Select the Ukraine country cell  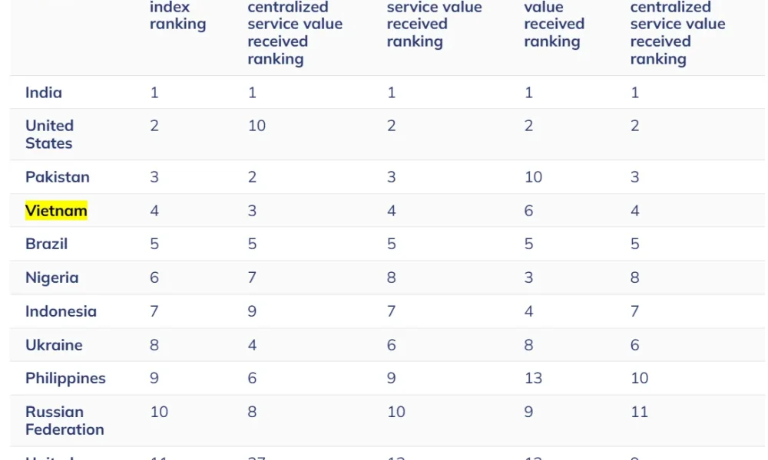[x=54, y=345]
